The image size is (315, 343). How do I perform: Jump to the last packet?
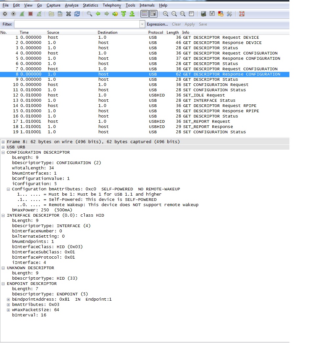tap(132, 14)
